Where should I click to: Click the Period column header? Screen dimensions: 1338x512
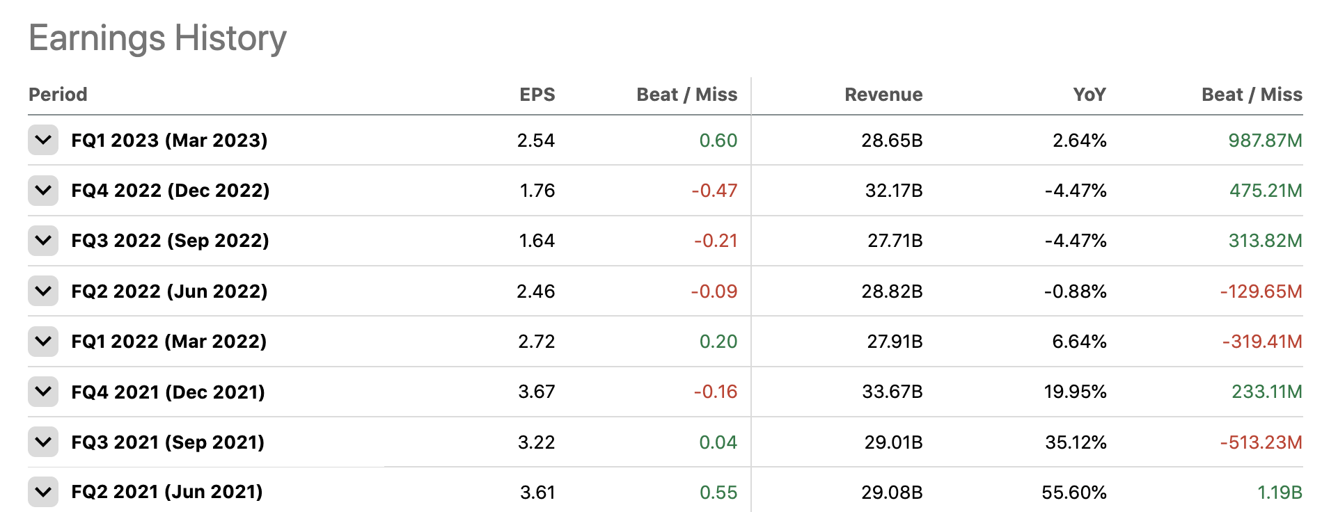[x=58, y=95]
